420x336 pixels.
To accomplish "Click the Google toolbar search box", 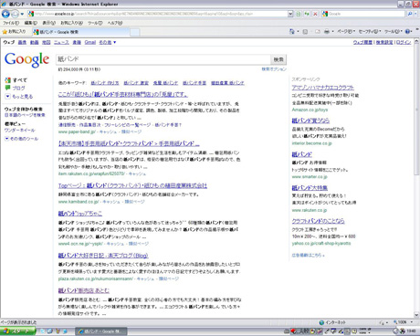I will click(363, 14).
